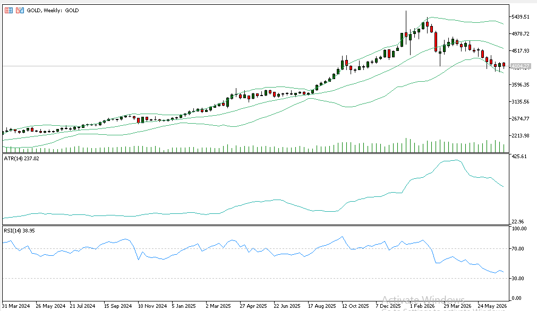Image resolution: width=537 pixels, height=311 pixels.
Task: Click the 15 Sep 2024 date label
Action: click(x=117, y=306)
